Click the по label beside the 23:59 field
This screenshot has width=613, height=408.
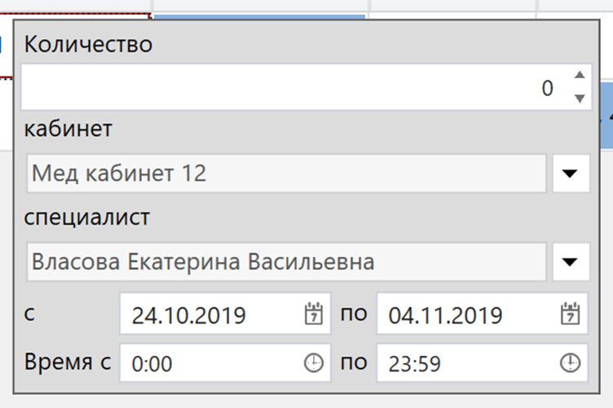[354, 362]
